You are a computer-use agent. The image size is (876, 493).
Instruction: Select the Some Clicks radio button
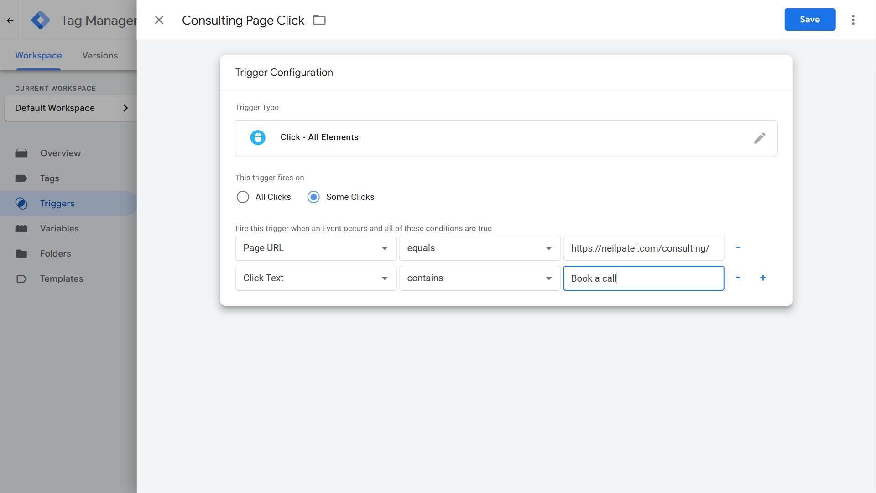coord(313,197)
